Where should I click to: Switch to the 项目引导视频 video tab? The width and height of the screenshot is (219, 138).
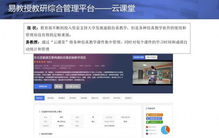click(x=151, y=57)
